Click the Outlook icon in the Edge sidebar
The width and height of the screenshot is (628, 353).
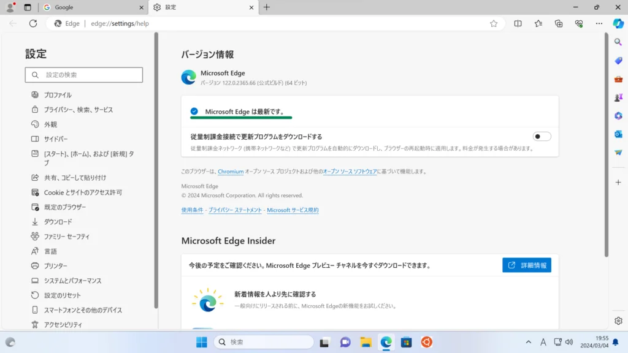[x=618, y=134]
